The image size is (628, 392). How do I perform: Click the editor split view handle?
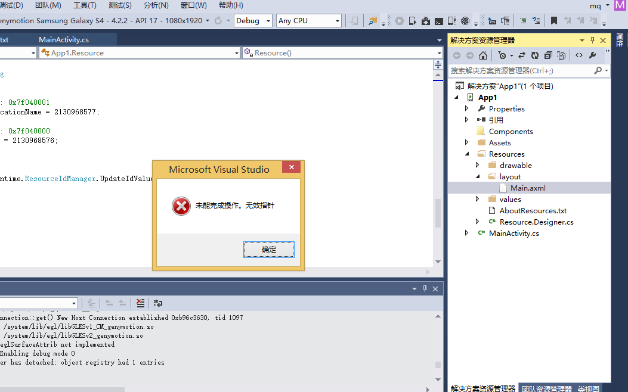(438, 65)
